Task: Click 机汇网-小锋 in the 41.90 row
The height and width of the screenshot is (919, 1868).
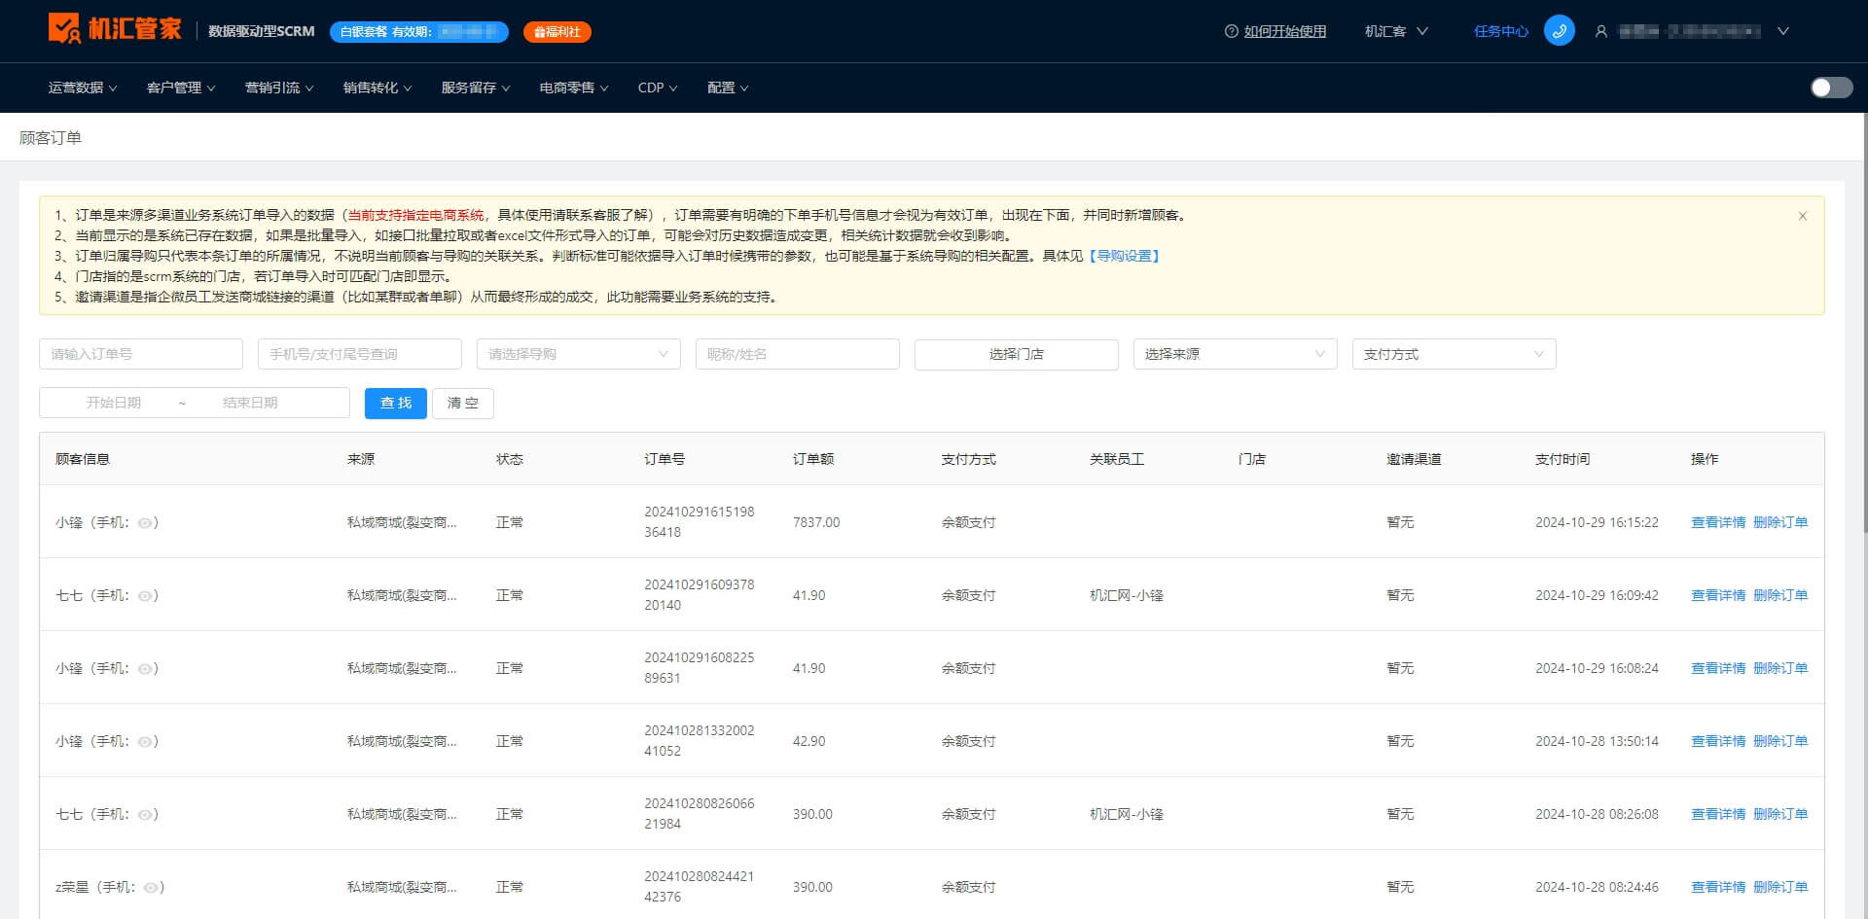Action: (1127, 595)
